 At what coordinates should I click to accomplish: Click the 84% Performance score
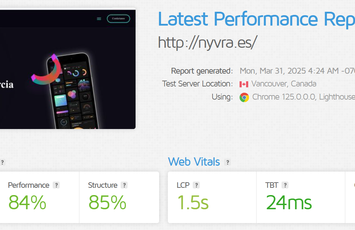pyautogui.click(x=27, y=202)
